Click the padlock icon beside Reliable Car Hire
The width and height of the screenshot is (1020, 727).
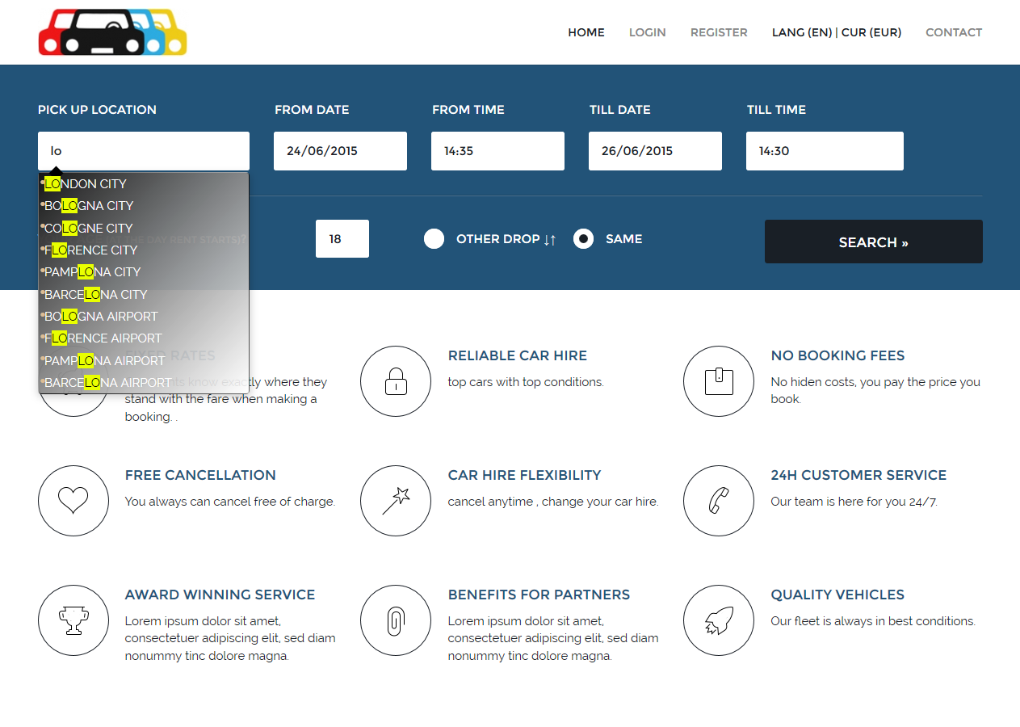[396, 381]
